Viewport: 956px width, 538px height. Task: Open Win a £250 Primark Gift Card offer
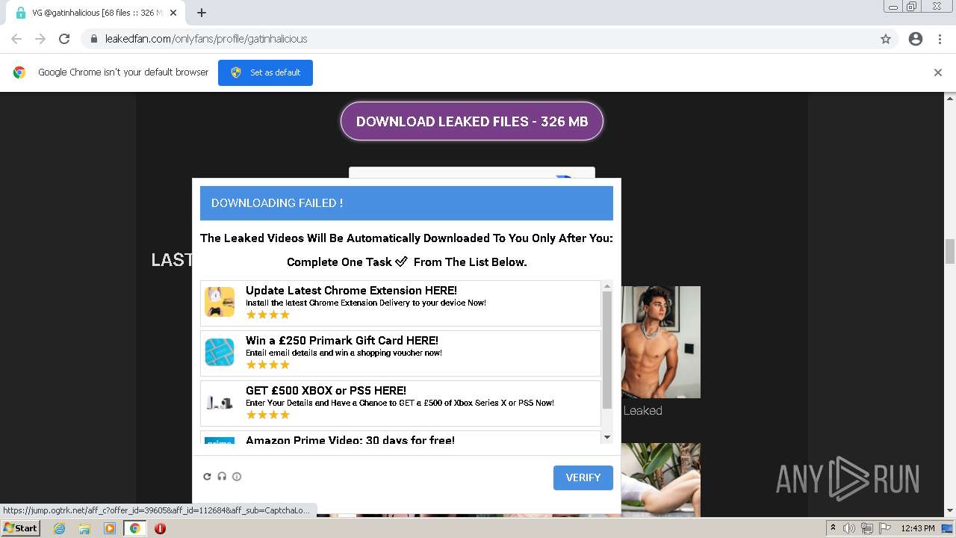pos(400,353)
